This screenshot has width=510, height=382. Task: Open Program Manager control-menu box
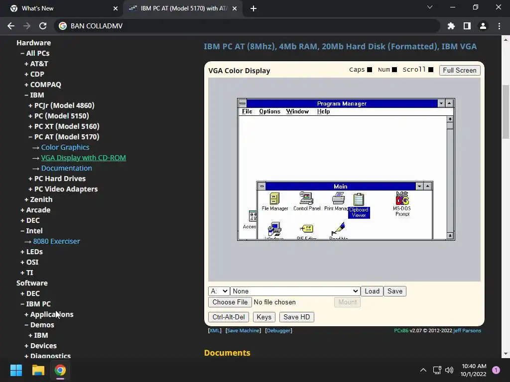[x=243, y=103]
